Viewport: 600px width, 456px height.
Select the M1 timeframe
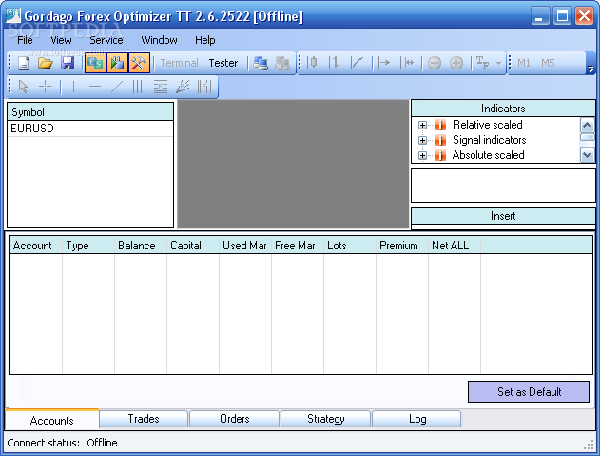(x=524, y=63)
